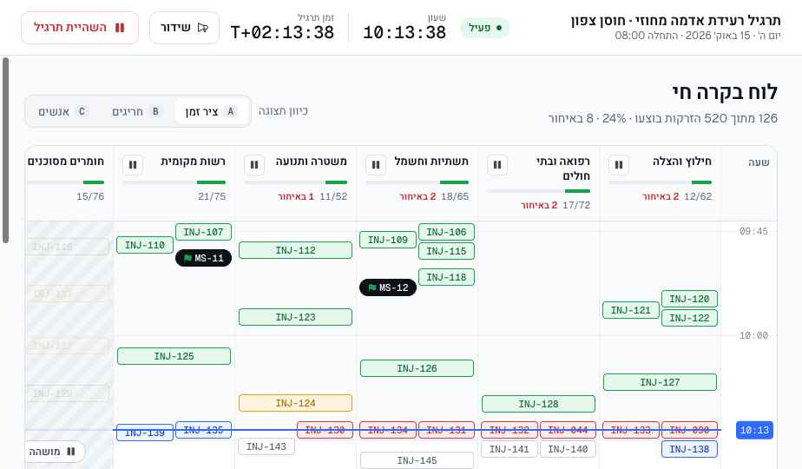Image resolution: width=802 pixels, height=469 pixels.
Task: Open injection card INJ-118
Action: [446, 277]
